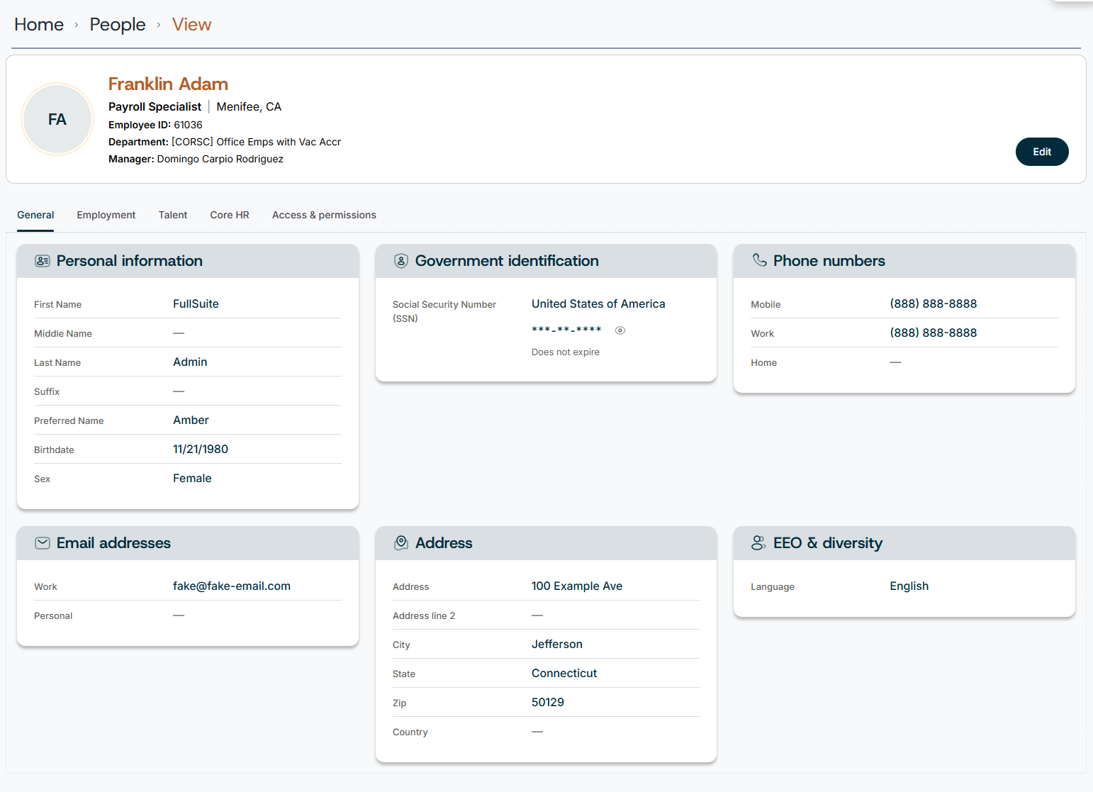Click the Social Security Number (SSN) label

[x=444, y=311]
